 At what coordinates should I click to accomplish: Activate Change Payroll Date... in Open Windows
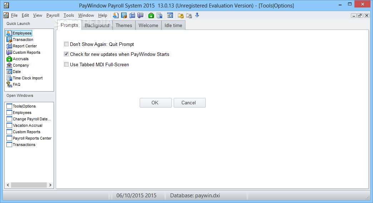point(29,119)
